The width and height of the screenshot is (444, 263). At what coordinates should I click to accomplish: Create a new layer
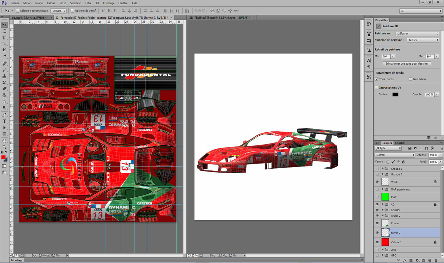pos(430,260)
